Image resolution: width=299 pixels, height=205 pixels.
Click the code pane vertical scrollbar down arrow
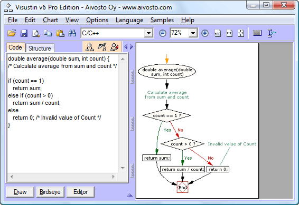(123, 168)
